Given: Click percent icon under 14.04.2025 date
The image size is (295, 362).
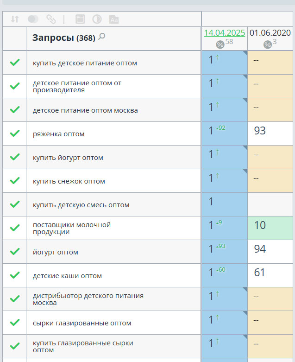Looking at the screenshot, I should (220, 44).
